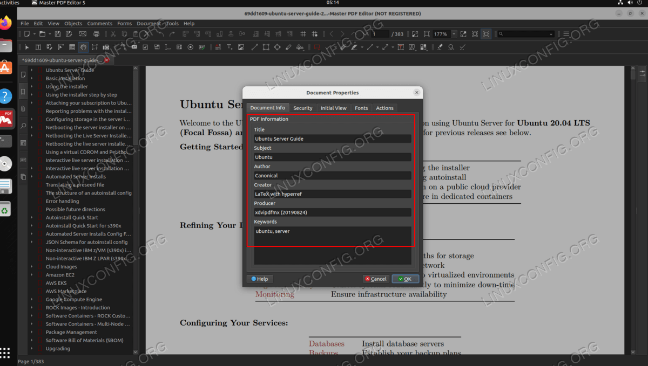Select the Edit Text tool
This screenshot has width=648, height=366.
click(x=38, y=47)
